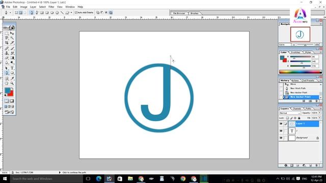Open the File menu
This screenshot has width=326, height=183.
point(8,7)
